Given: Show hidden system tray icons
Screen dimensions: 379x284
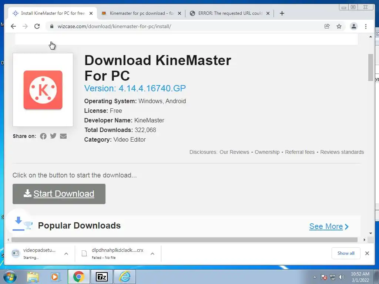Looking at the screenshot, I should click(x=315, y=277).
